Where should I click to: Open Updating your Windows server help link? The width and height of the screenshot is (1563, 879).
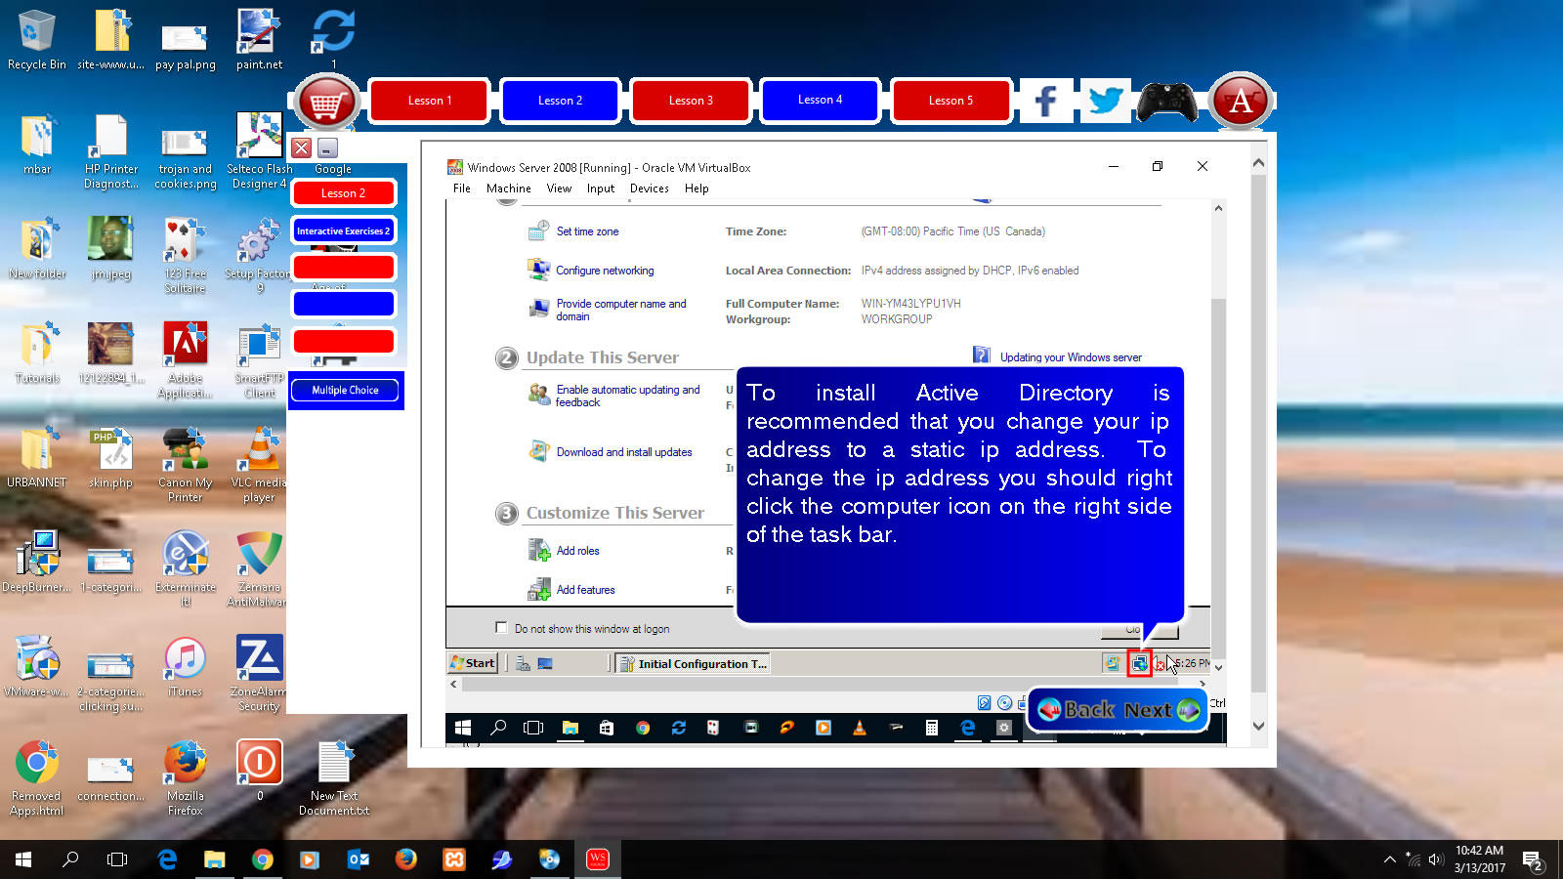pyautogui.click(x=1071, y=357)
